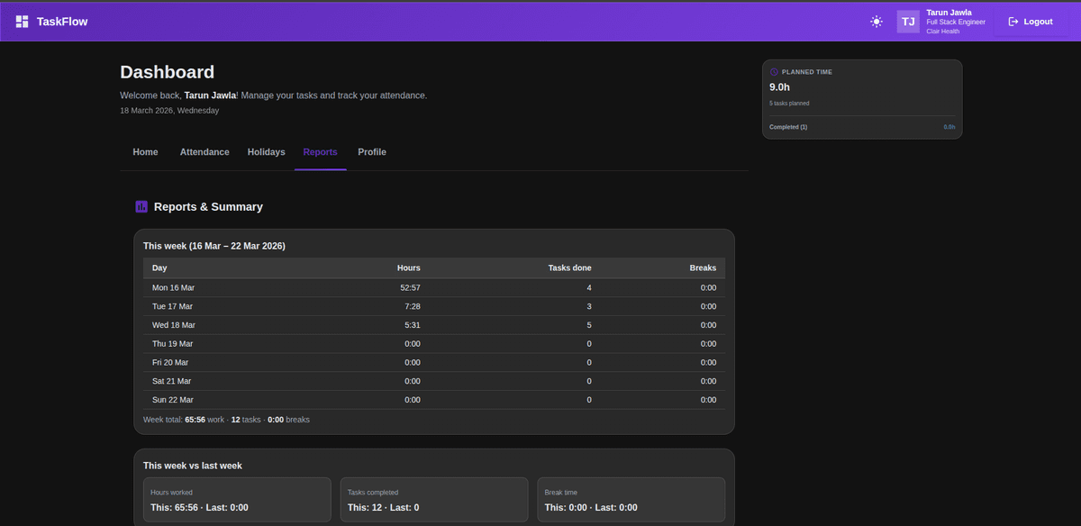Open profile via the TJ avatar icon
Screen dimensions: 1081x526
coord(907,21)
